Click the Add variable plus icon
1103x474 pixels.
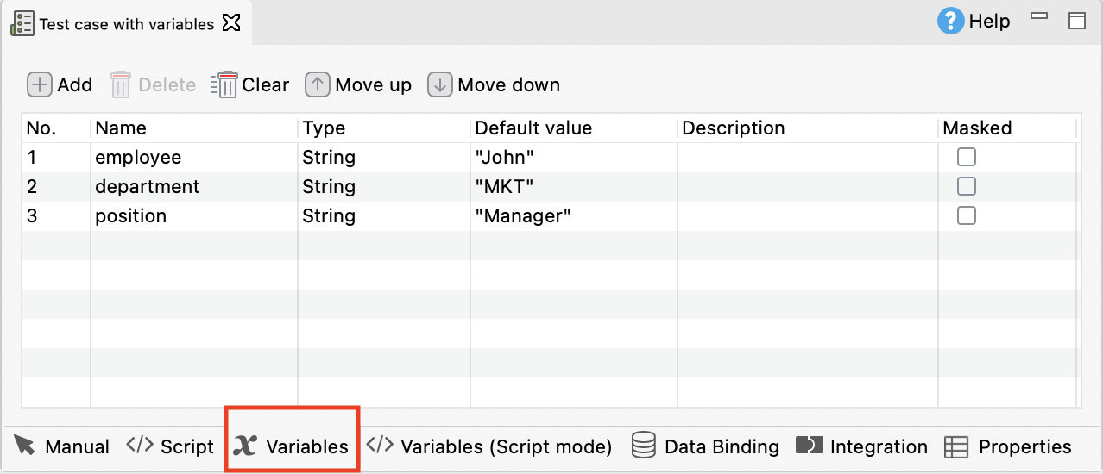pos(40,84)
